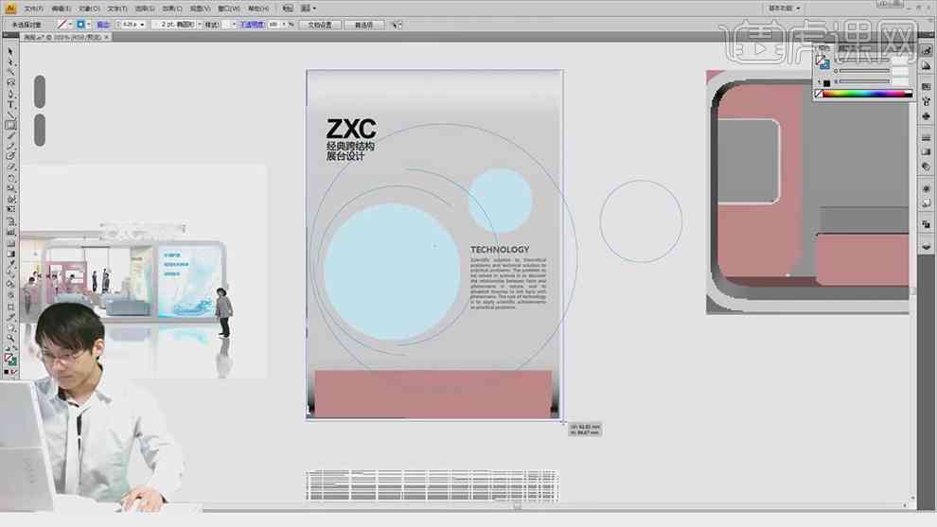Open the Stroke panel dock icon
Image resolution: width=937 pixels, height=527 pixels.
(927, 137)
